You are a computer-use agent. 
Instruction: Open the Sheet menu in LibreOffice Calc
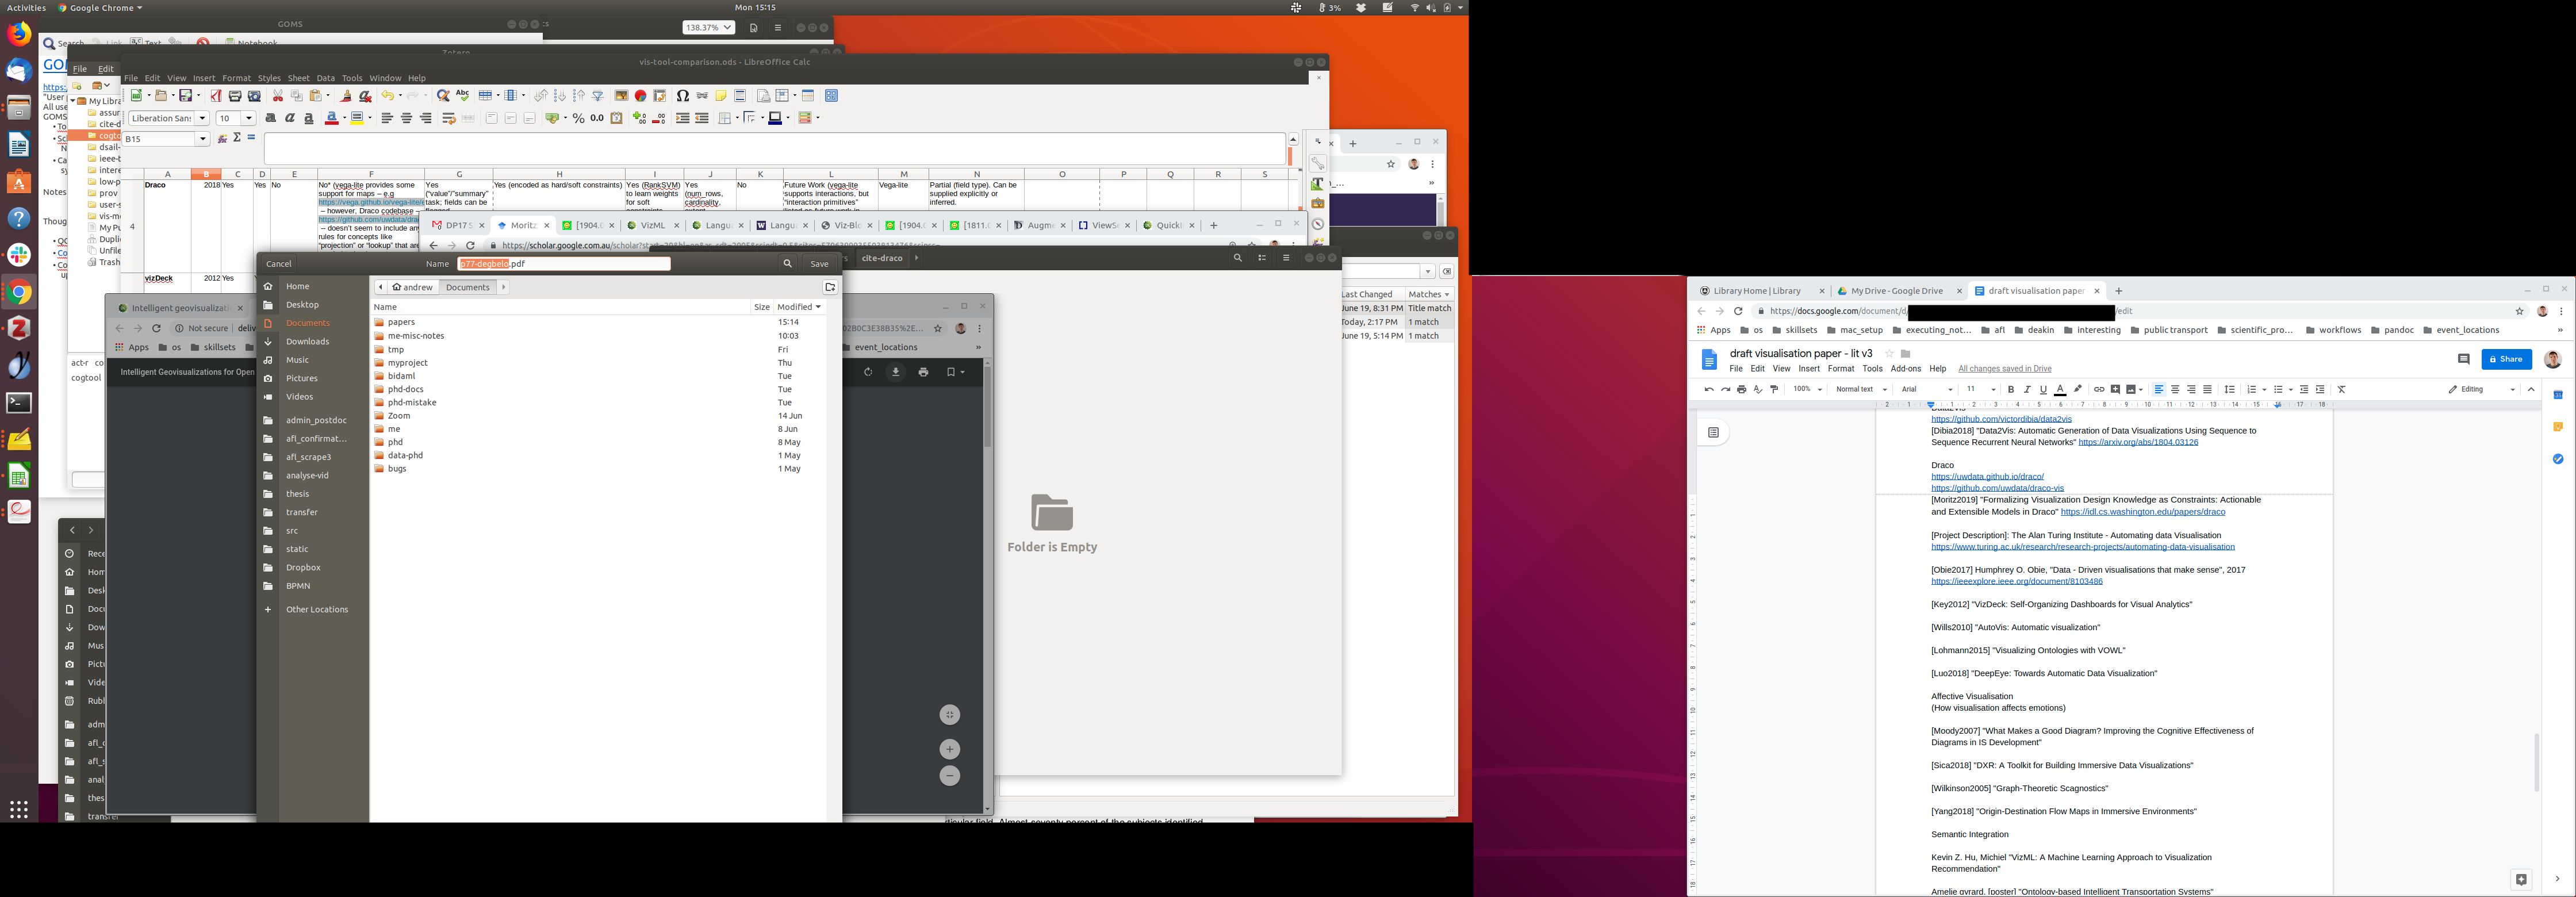click(298, 78)
